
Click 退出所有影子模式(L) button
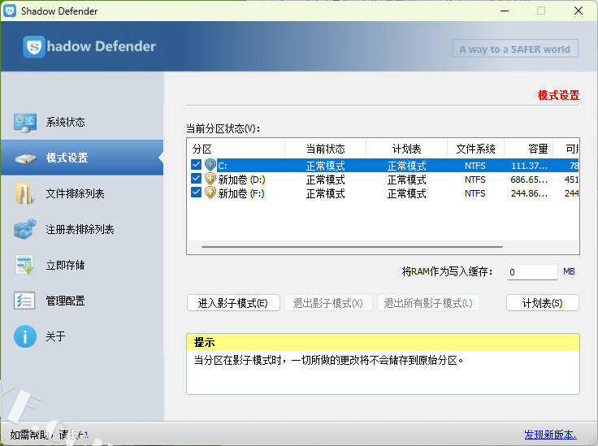(x=428, y=303)
